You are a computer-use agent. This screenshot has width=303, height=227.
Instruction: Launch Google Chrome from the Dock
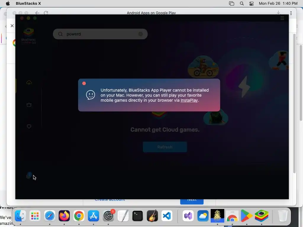coord(79,215)
